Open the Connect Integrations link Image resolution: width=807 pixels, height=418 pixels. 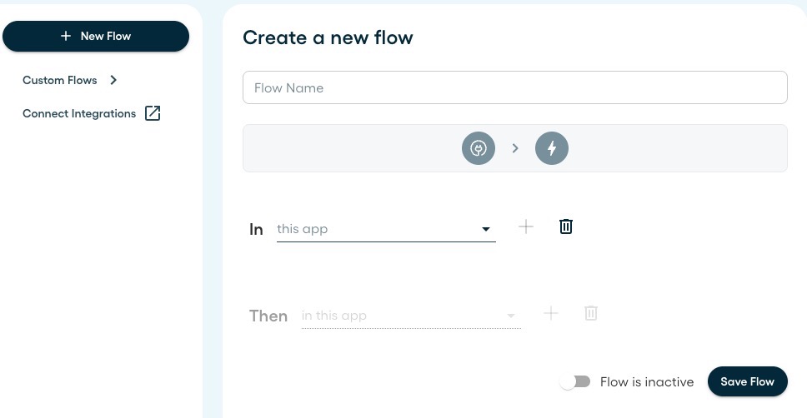pyautogui.click(x=79, y=113)
